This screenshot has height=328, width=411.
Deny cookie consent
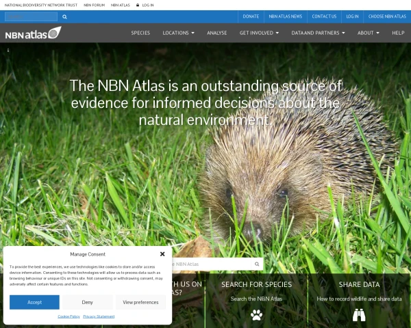[x=87, y=302]
